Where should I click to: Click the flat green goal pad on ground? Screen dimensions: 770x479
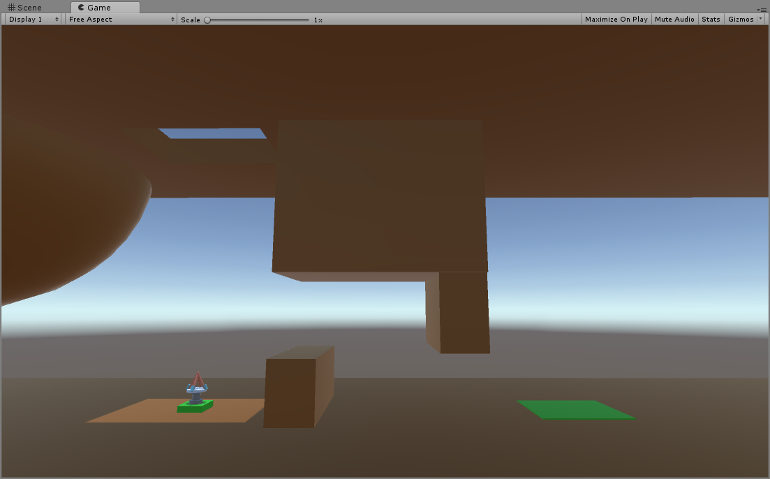click(x=576, y=410)
